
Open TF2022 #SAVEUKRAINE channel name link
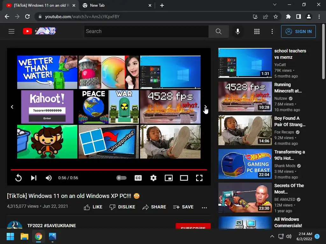point(52,226)
